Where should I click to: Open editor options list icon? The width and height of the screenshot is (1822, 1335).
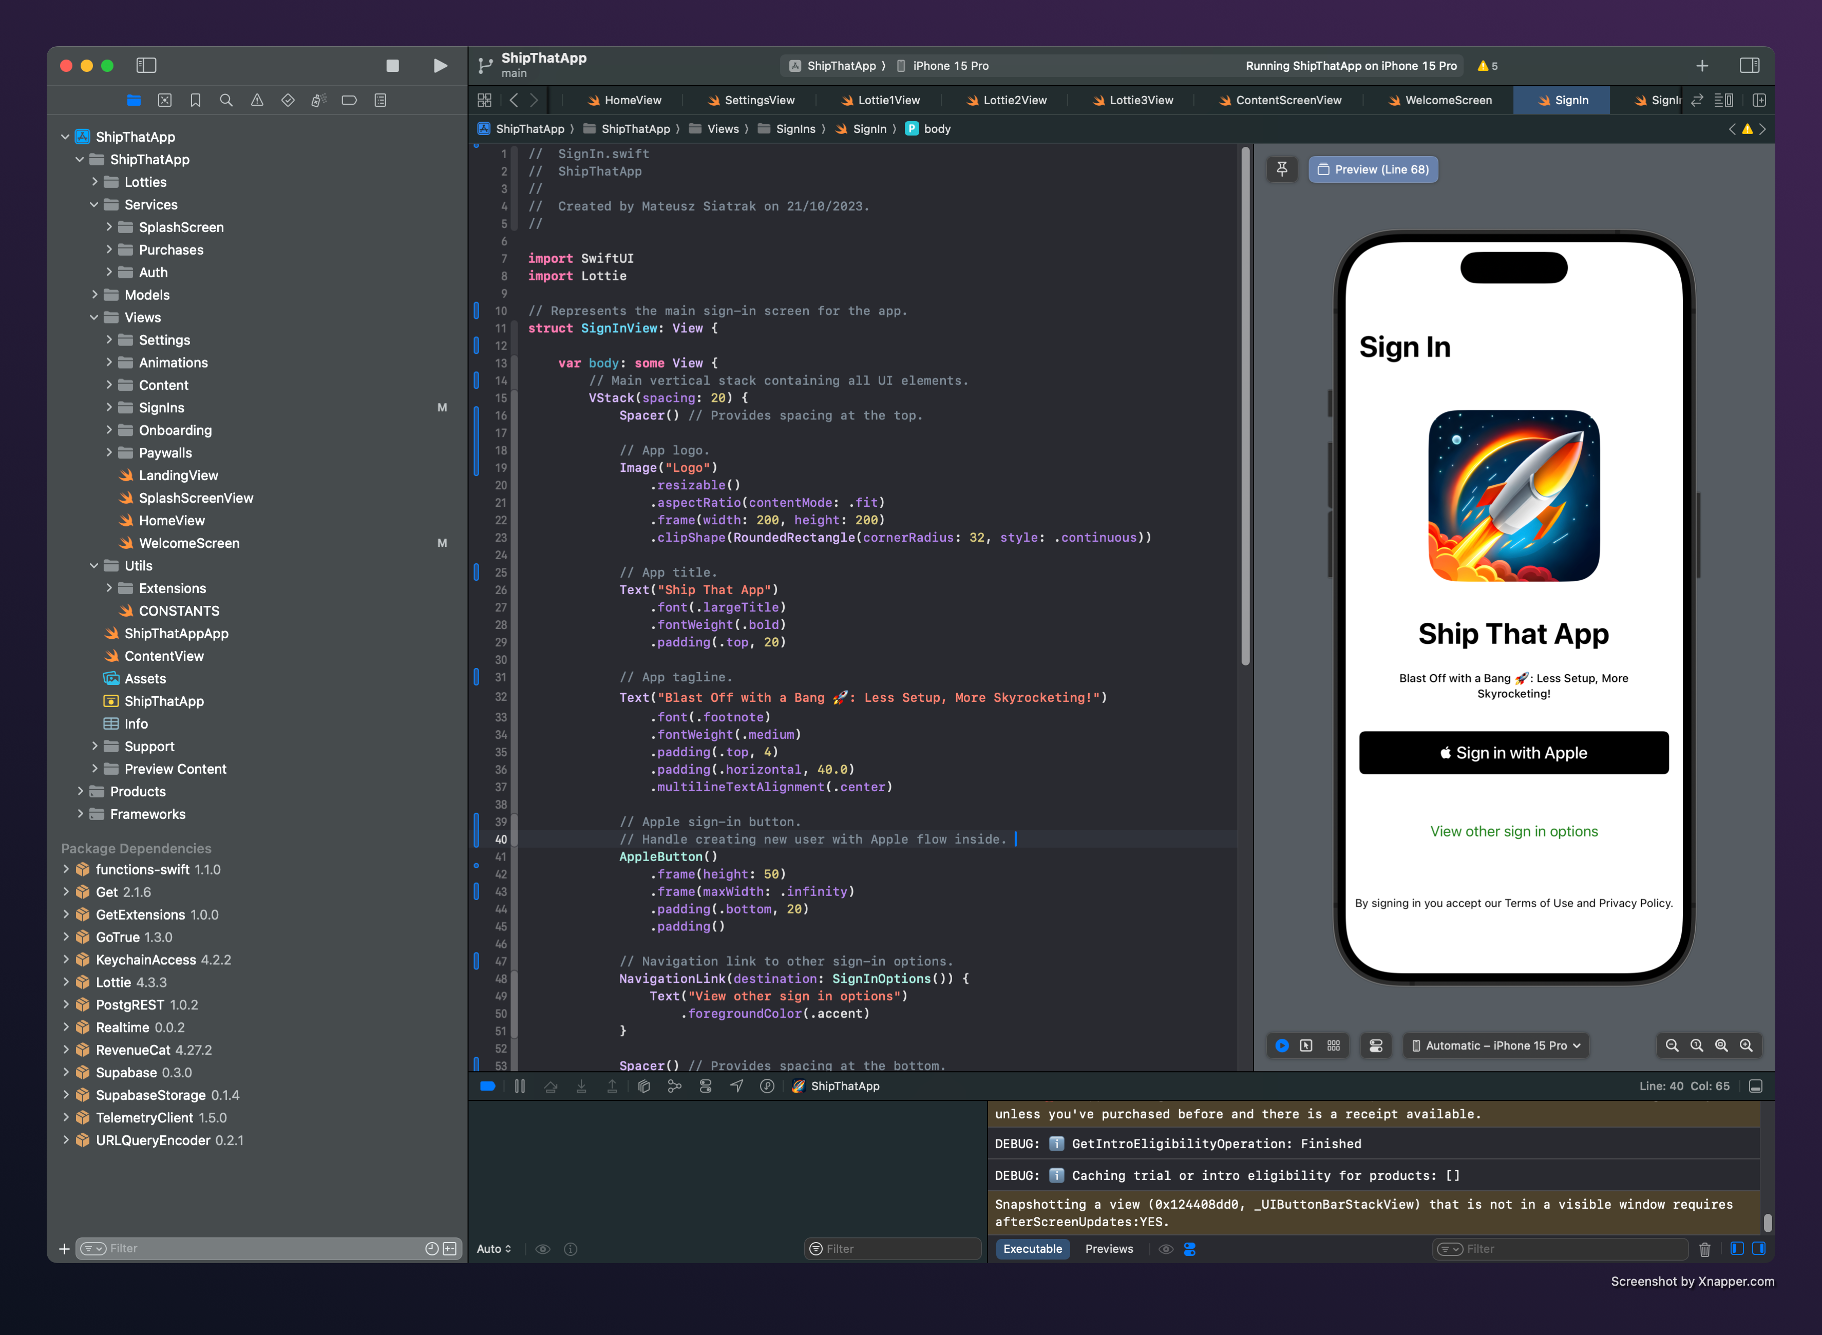point(1723,100)
